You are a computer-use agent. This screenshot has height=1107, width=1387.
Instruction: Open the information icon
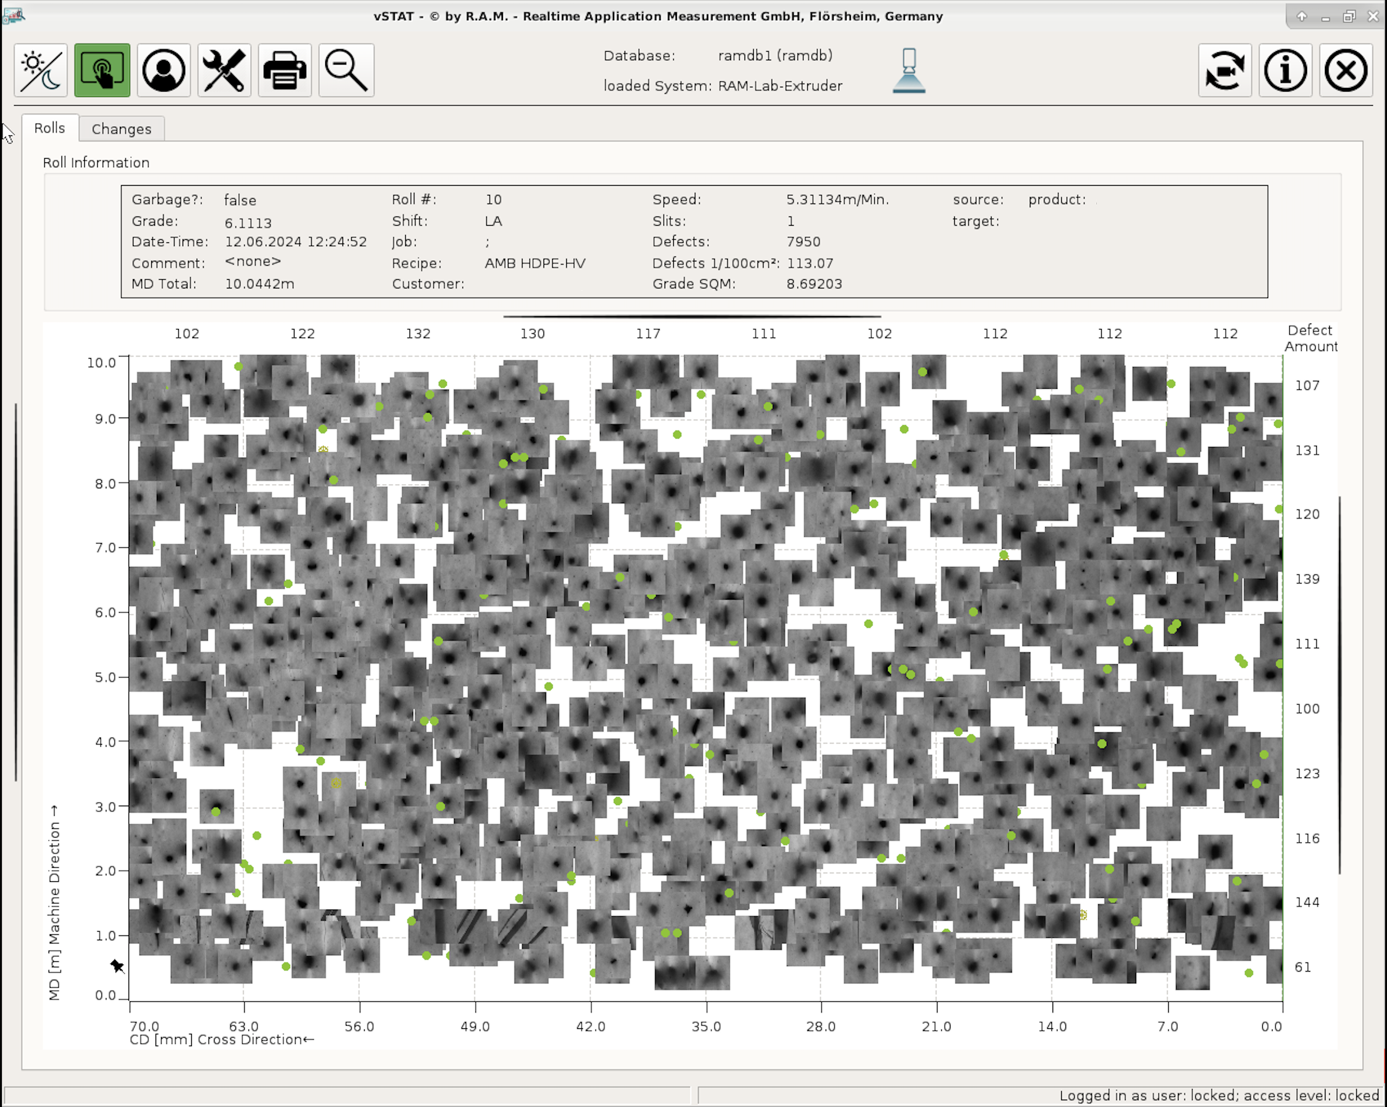pos(1285,71)
